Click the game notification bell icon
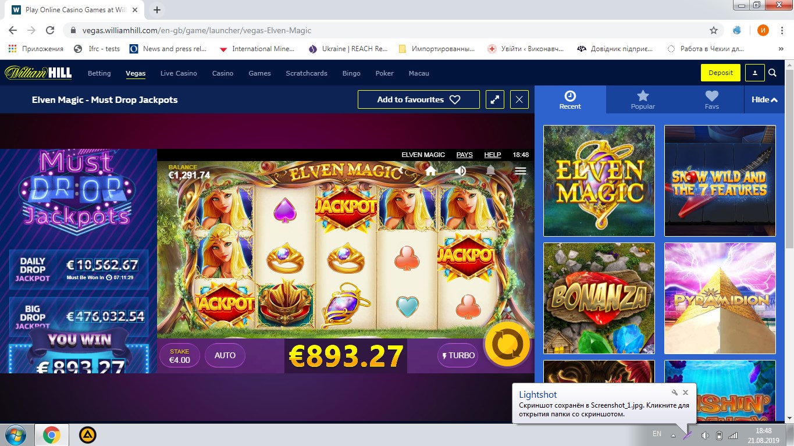The width and height of the screenshot is (794, 446). tap(491, 171)
